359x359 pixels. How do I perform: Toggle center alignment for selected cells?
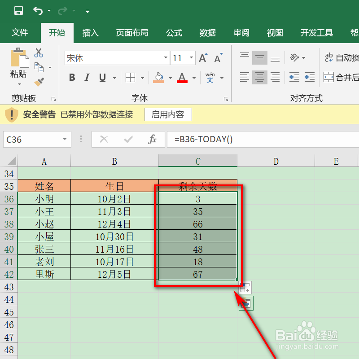click(260, 77)
